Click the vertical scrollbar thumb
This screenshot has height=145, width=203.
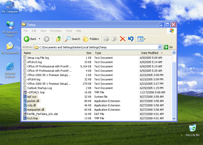[174, 89]
